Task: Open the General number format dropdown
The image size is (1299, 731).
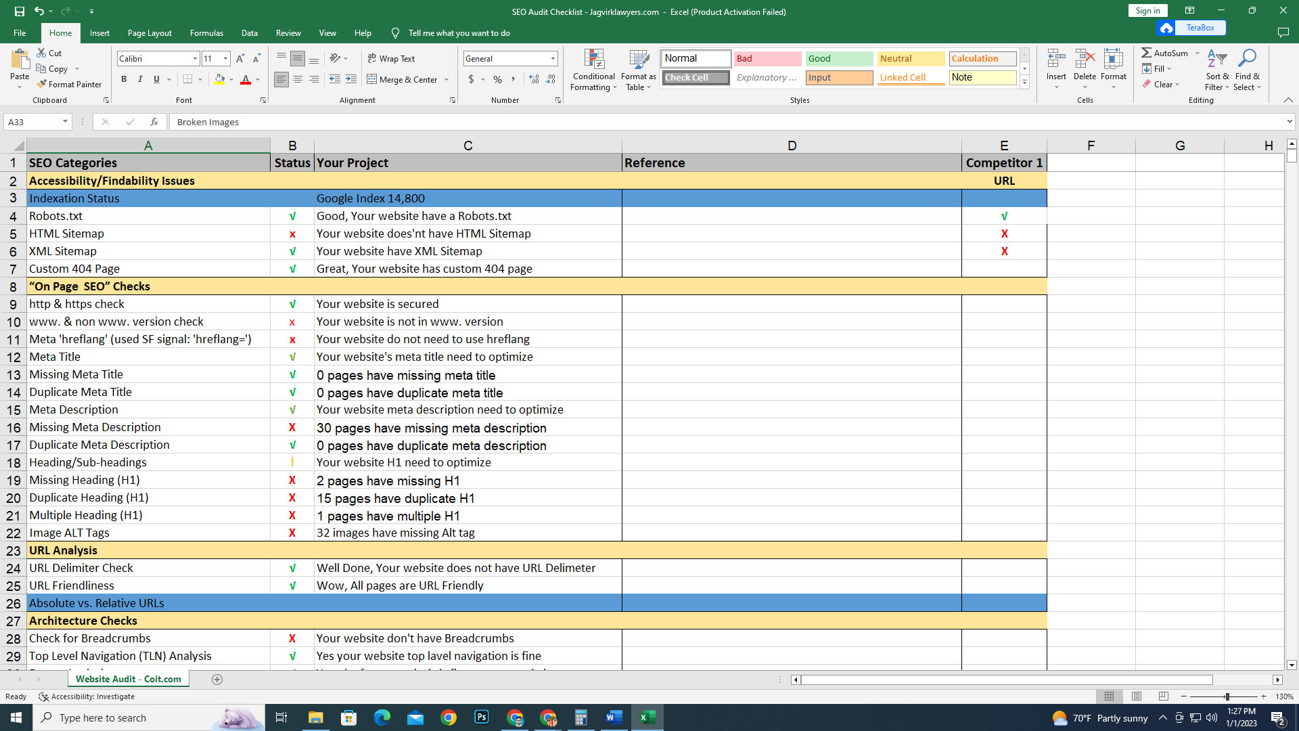Action: (x=553, y=59)
